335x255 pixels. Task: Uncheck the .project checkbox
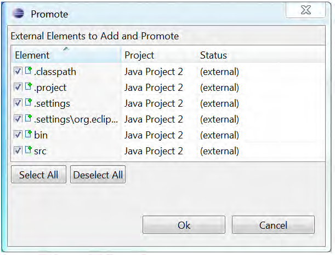[x=18, y=88]
